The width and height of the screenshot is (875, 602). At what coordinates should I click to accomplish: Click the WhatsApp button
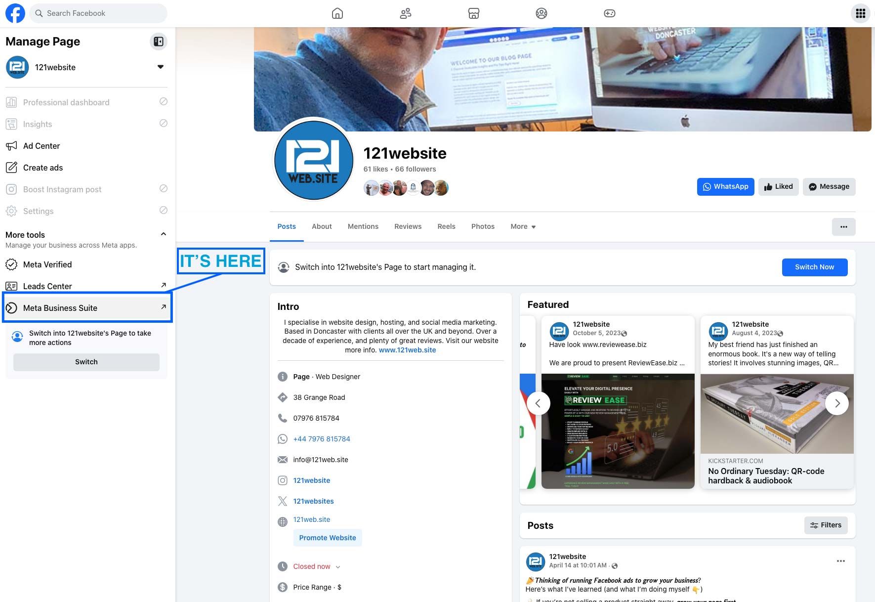click(x=726, y=187)
